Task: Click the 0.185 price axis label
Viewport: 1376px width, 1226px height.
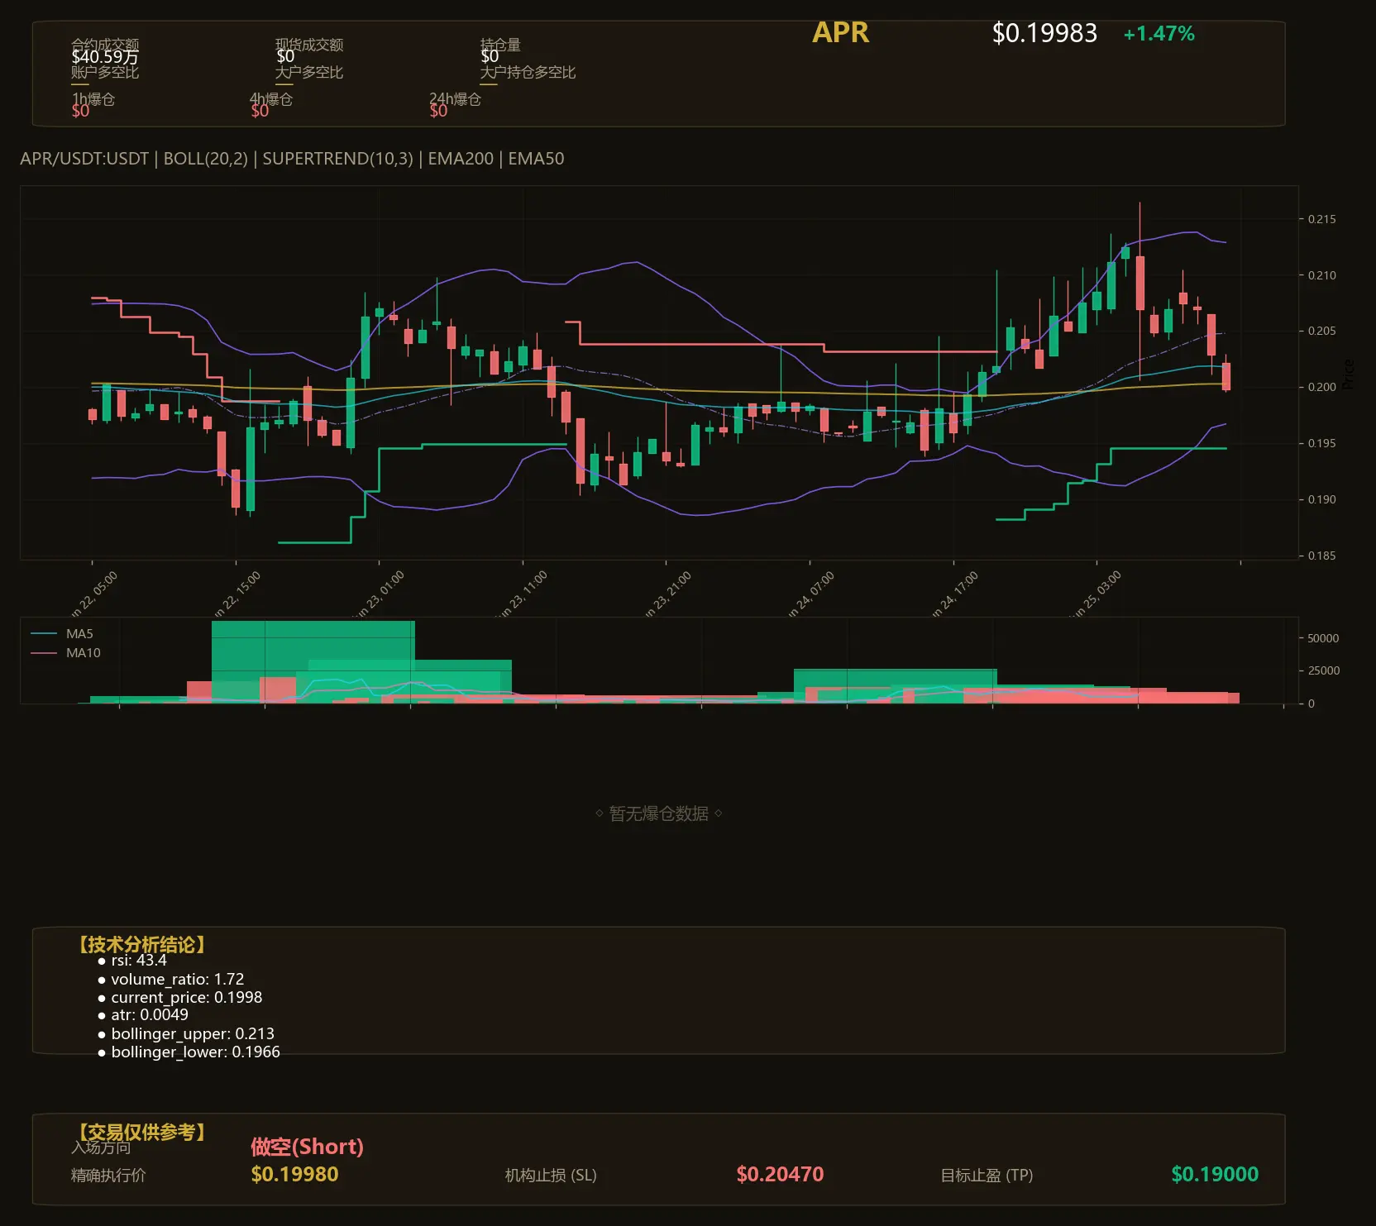Action: (1321, 556)
